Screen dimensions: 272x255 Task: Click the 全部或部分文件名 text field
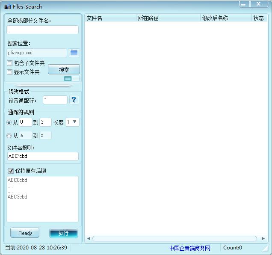(x=43, y=30)
